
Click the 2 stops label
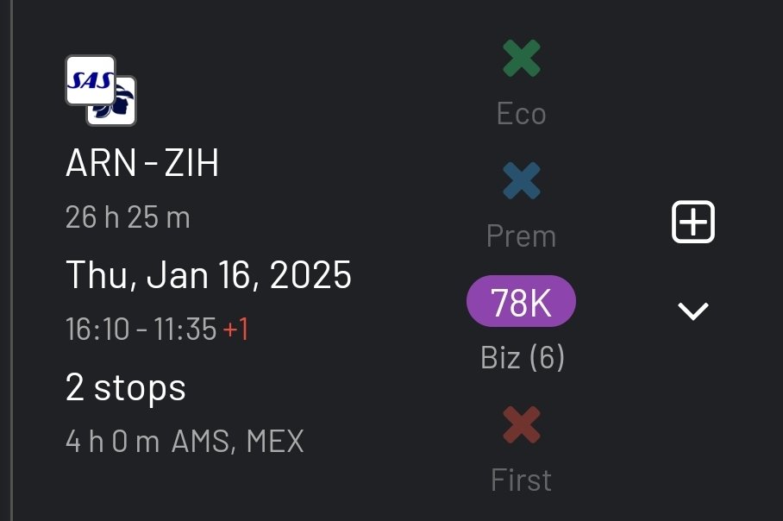pos(126,388)
